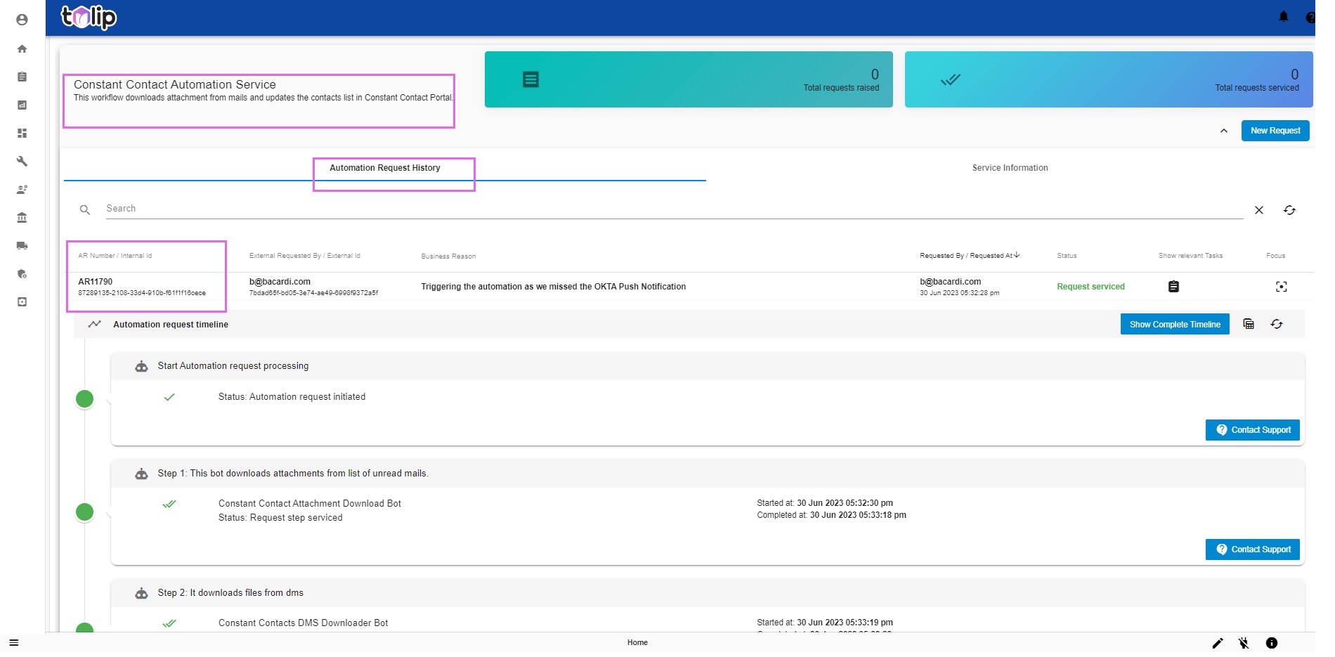Open the dashboard tiles sidebar icon
The height and width of the screenshot is (657, 1335).
coord(22,133)
